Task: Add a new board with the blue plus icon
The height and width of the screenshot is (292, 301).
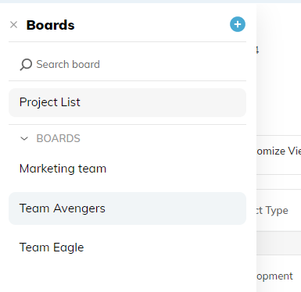Action: (x=238, y=24)
